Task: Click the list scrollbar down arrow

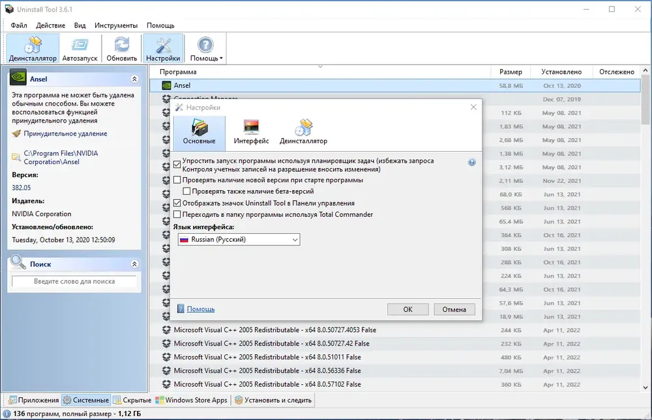Action: [645, 387]
